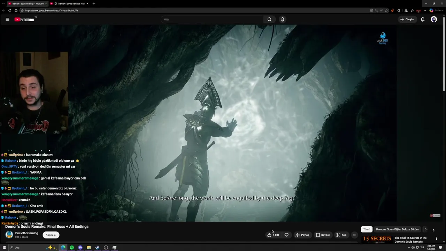The height and width of the screenshot is (251, 446).
Task: Switch to Demon's Souls Remake: Final tab
Action: click(x=69, y=3)
